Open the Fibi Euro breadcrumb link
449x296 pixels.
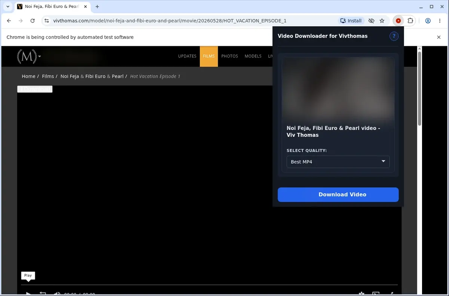tap(95, 76)
